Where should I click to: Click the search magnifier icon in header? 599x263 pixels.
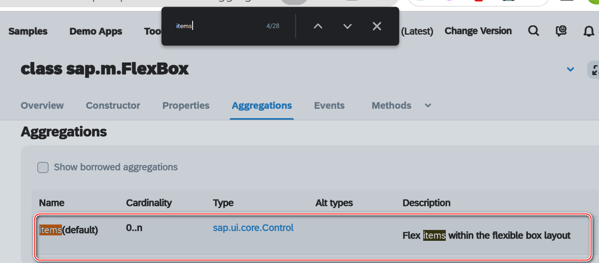534,31
